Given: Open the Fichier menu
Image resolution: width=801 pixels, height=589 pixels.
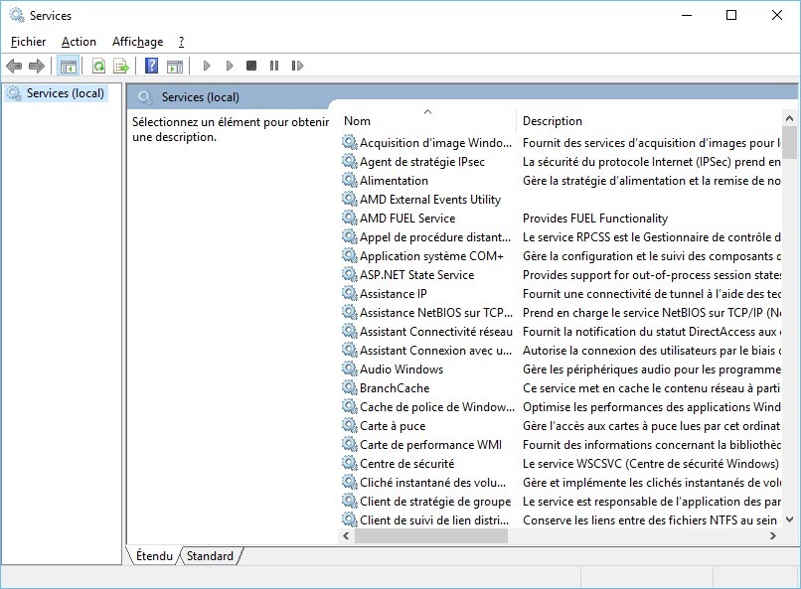Looking at the screenshot, I should 29,42.
